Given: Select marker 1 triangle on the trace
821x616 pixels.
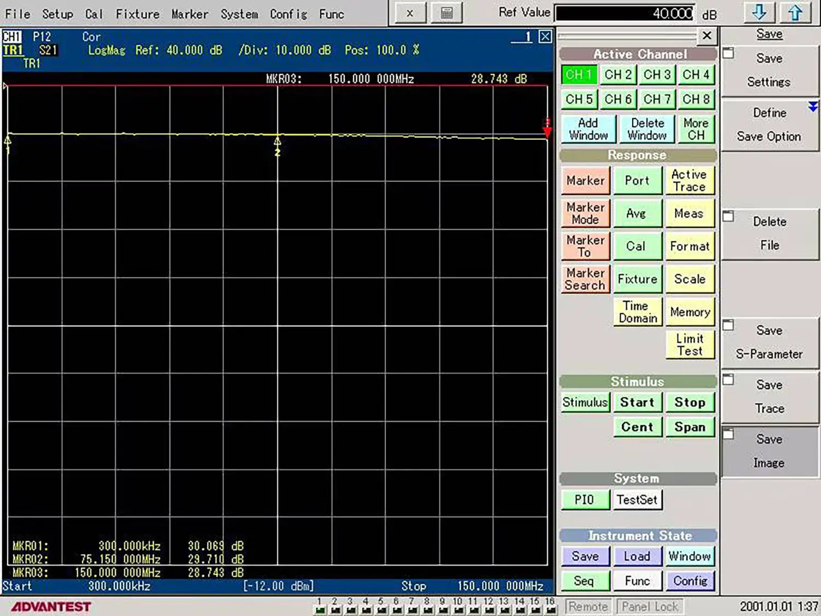Looking at the screenshot, I should click(x=8, y=140).
